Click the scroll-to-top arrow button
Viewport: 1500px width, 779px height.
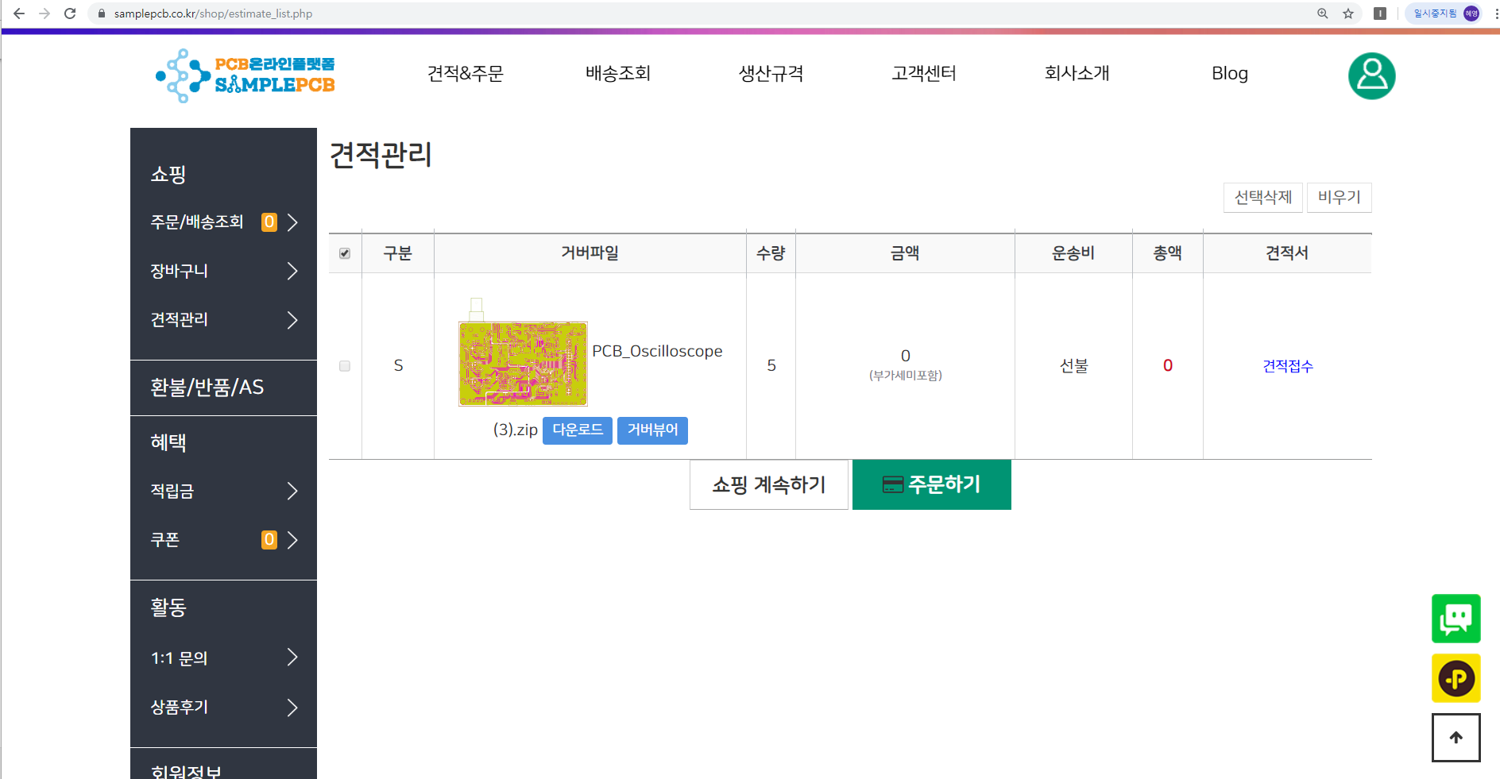[1456, 738]
